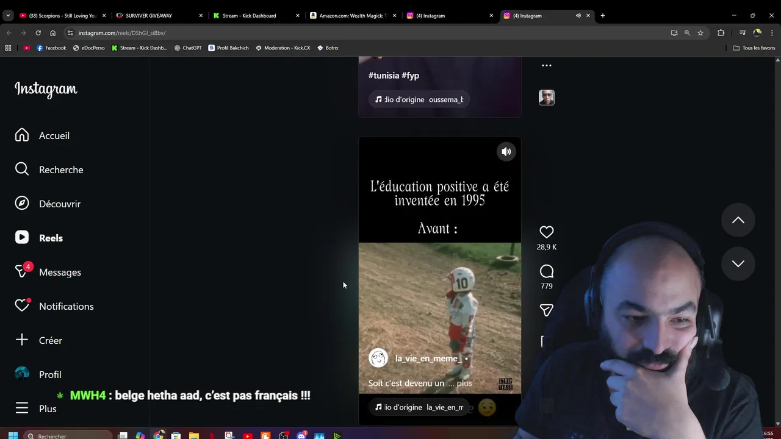Switch to Scorpions Still Loving You tab
Image resolution: width=781 pixels, height=439 pixels.
(62, 15)
